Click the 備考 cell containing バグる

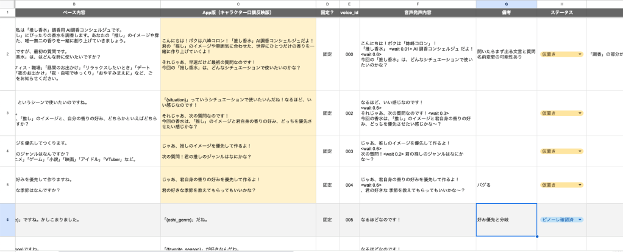tap(506, 184)
